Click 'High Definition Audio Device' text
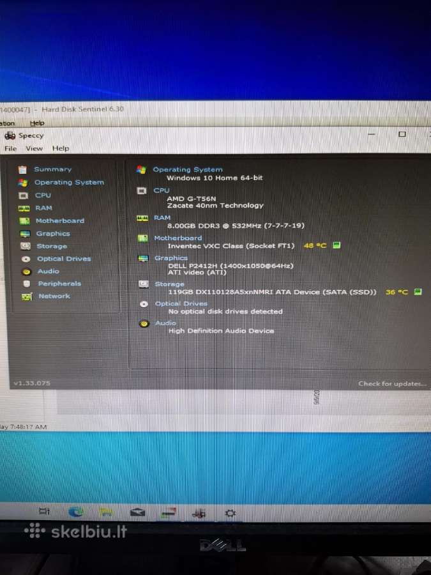 coord(221,331)
